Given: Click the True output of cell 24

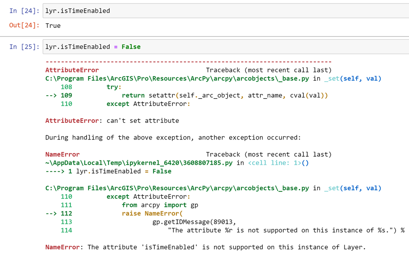Looking at the screenshot, I should 53,25.
